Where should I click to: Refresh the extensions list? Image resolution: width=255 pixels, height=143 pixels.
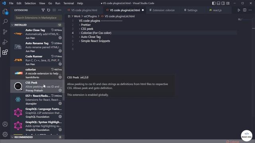point(49,10)
